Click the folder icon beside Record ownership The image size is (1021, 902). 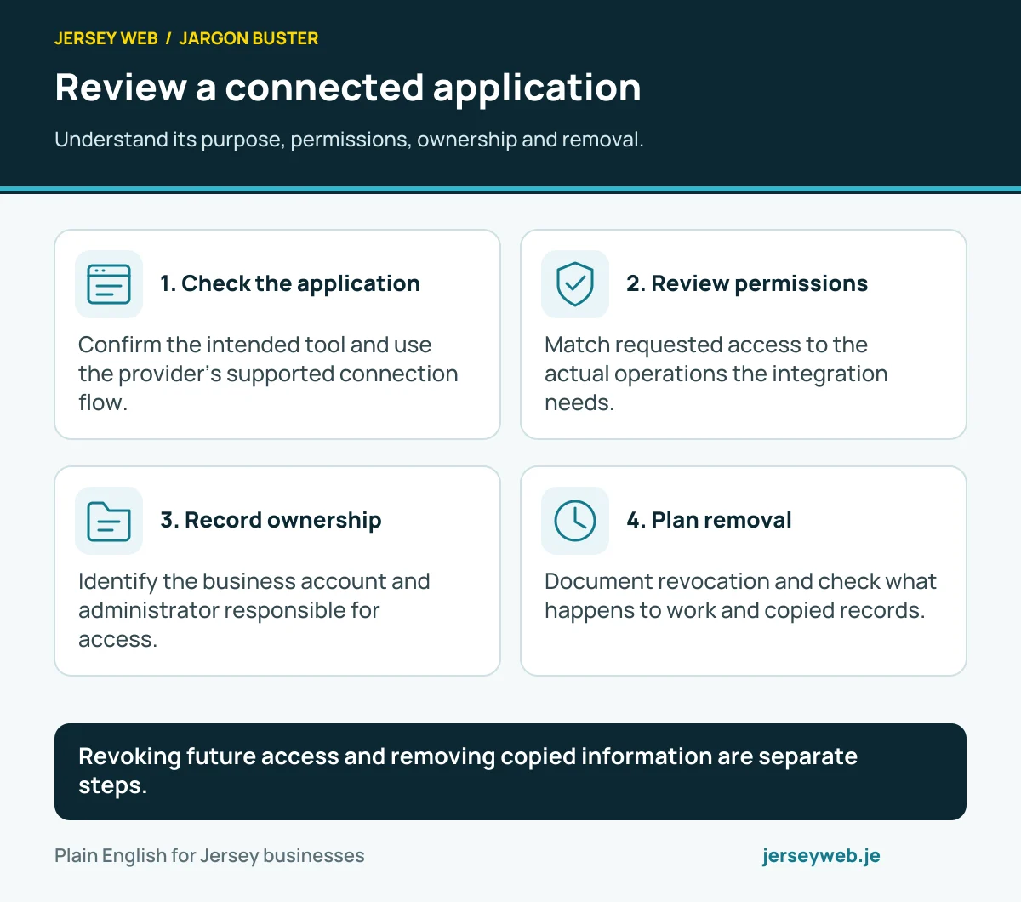coord(109,521)
